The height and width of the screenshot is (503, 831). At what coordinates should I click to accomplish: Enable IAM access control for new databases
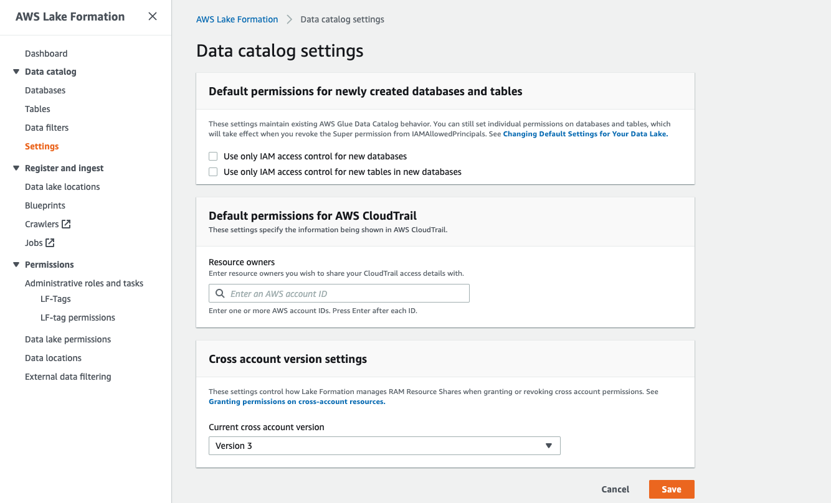coord(213,156)
